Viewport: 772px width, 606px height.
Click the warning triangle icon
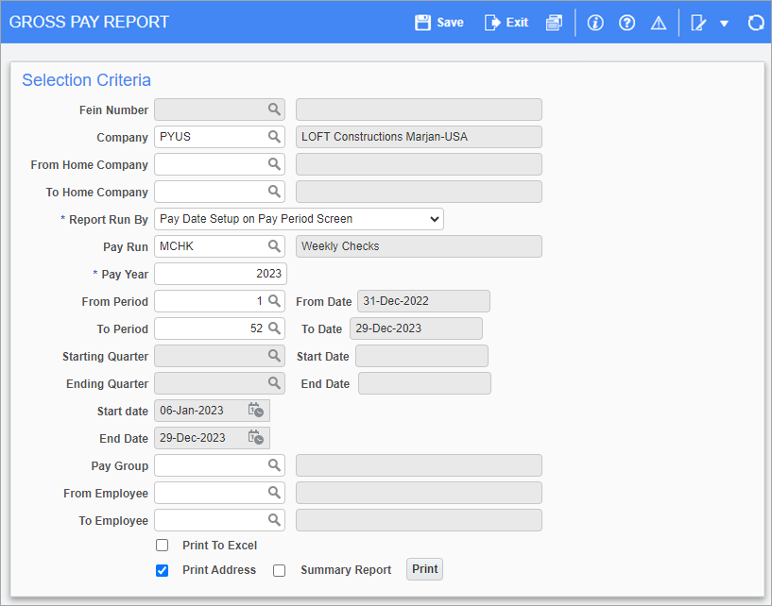[x=659, y=23]
